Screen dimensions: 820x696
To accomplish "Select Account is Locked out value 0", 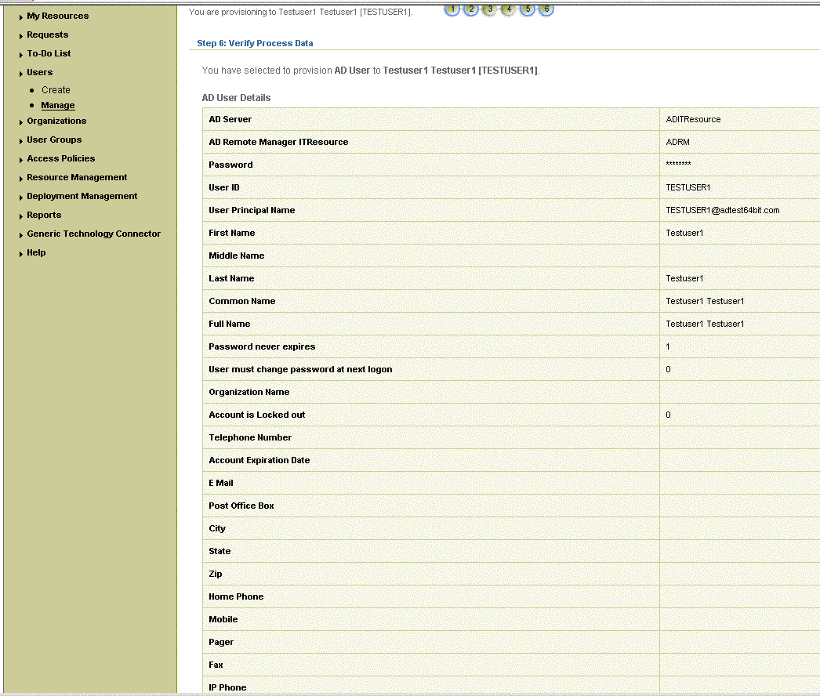I will coord(669,415).
